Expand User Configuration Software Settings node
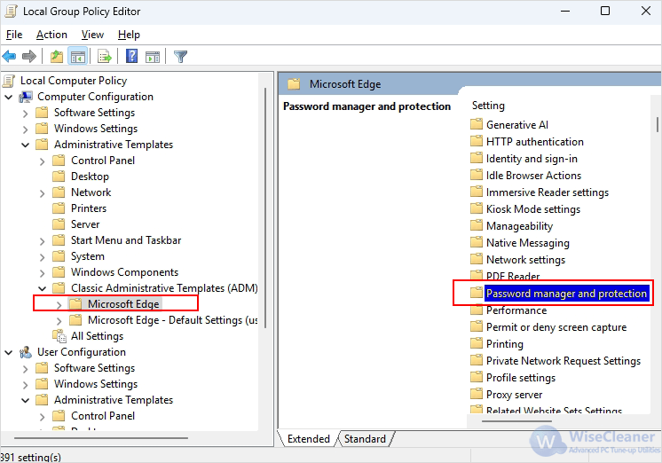This screenshot has height=463, width=662. (26, 369)
